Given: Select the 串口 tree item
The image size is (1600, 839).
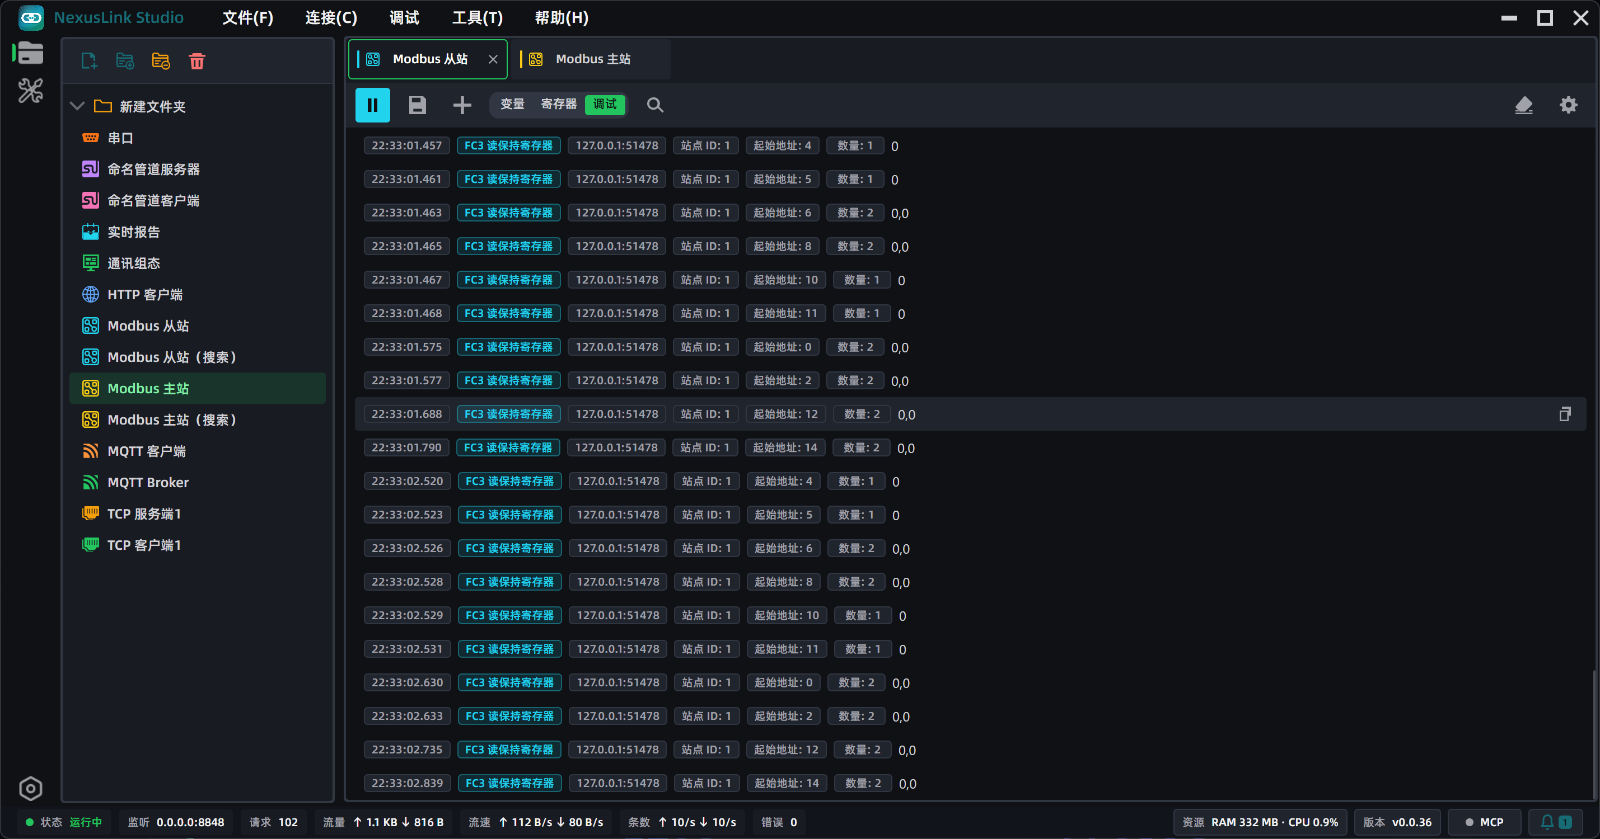Looking at the screenshot, I should (x=198, y=138).
